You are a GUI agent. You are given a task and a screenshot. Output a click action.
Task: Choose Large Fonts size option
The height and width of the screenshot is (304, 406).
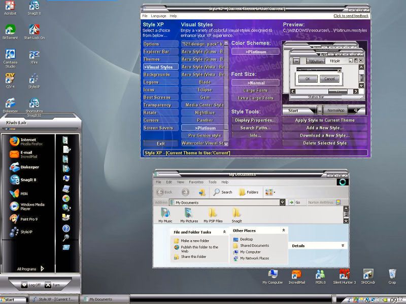256,91
